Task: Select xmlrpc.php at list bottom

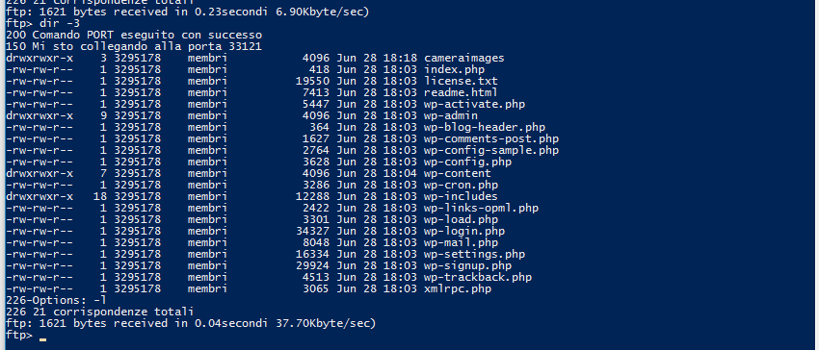Action: pos(458,288)
